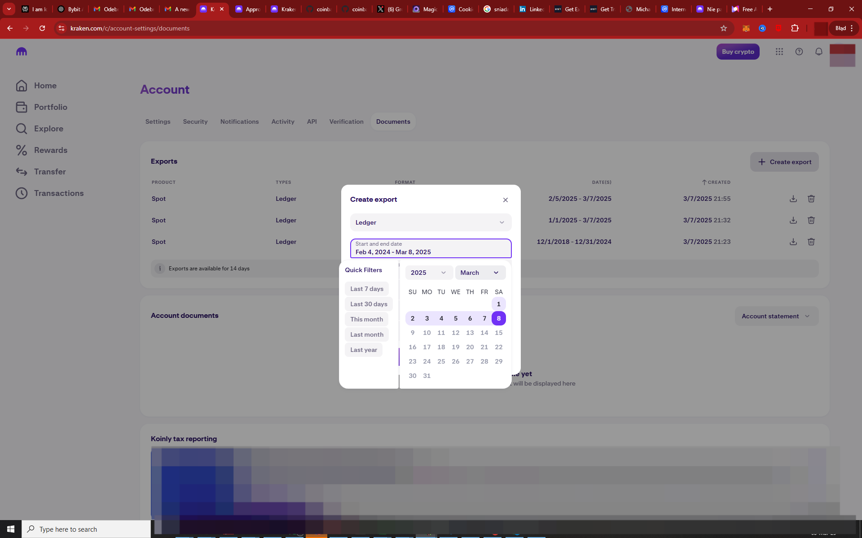Sort exports by Created column
The height and width of the screenshot is (538, 862).
(x=716, y=182)
